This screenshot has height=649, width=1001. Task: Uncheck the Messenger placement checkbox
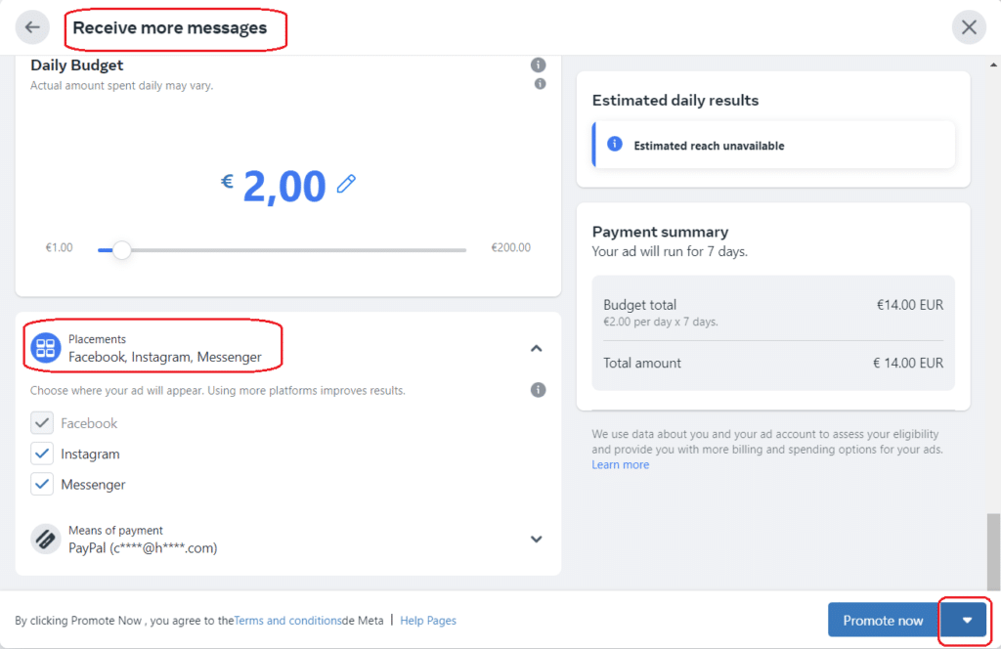42,485
